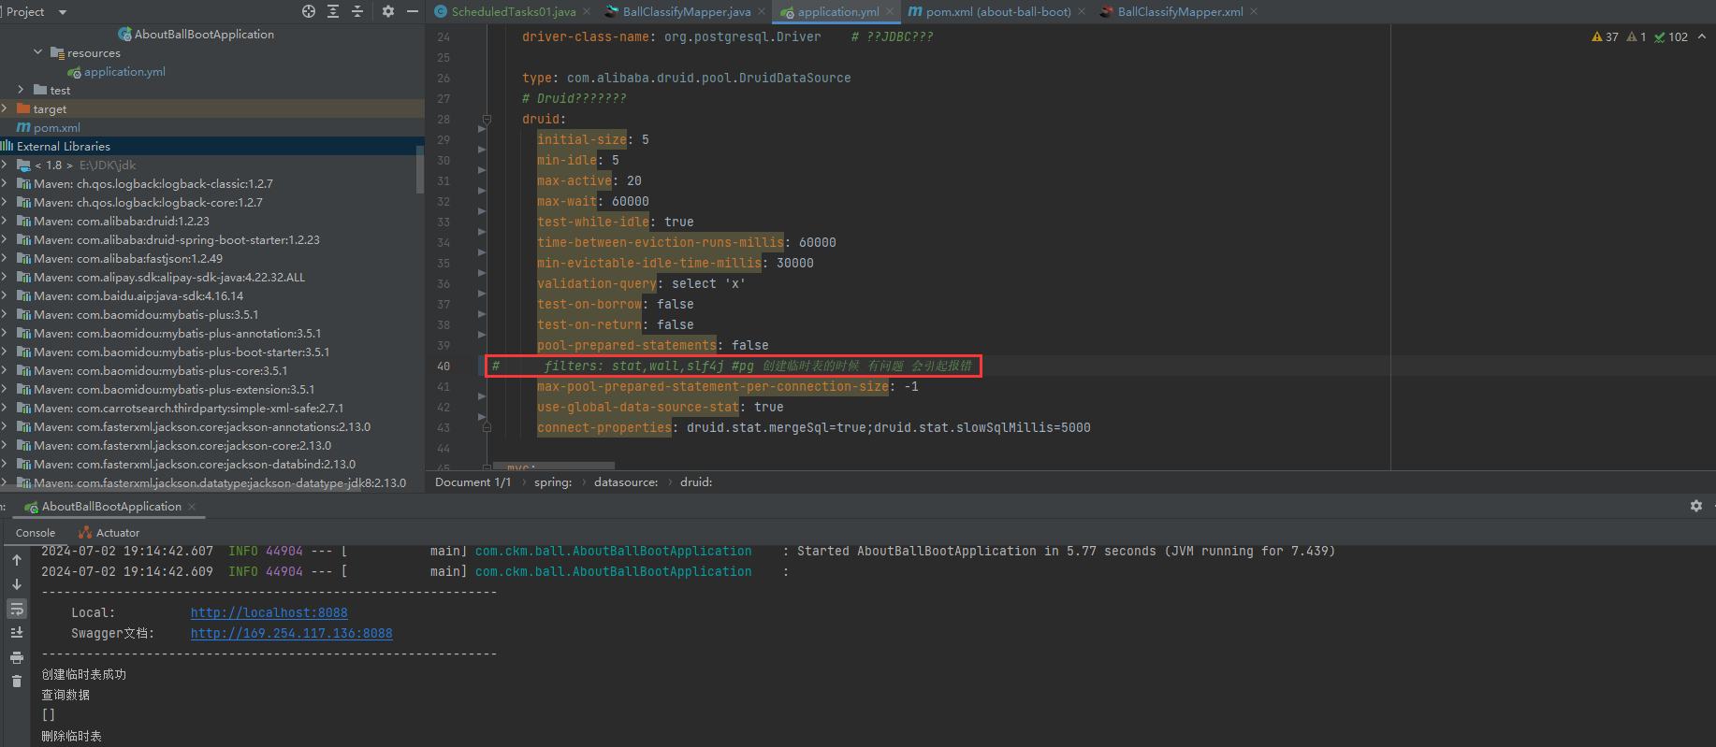The width and height of the screenshot is (1716, 747).
Task: Place cursor on line 40 filters comment
Action: [x=734, y=366]
